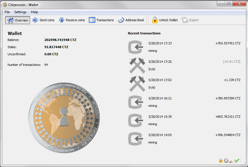Click the Unconfirmed: label
248x167 pixels.
point(17,54)
